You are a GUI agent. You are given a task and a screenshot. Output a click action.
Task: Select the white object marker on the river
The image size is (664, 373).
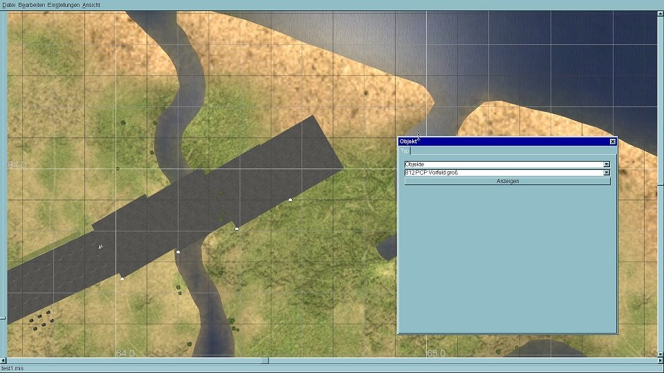pyautogui.click(x=178, y=251)
